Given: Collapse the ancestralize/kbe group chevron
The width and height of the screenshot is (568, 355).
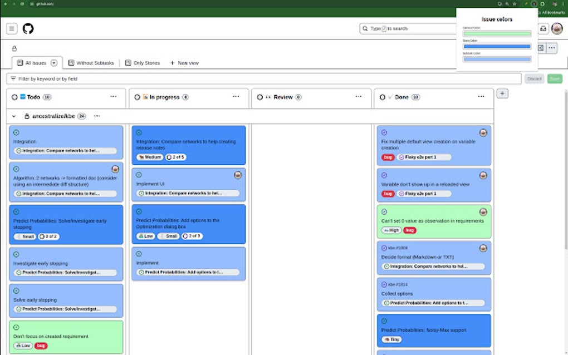Looking at the screenshot, I should (x=13, y=116).
